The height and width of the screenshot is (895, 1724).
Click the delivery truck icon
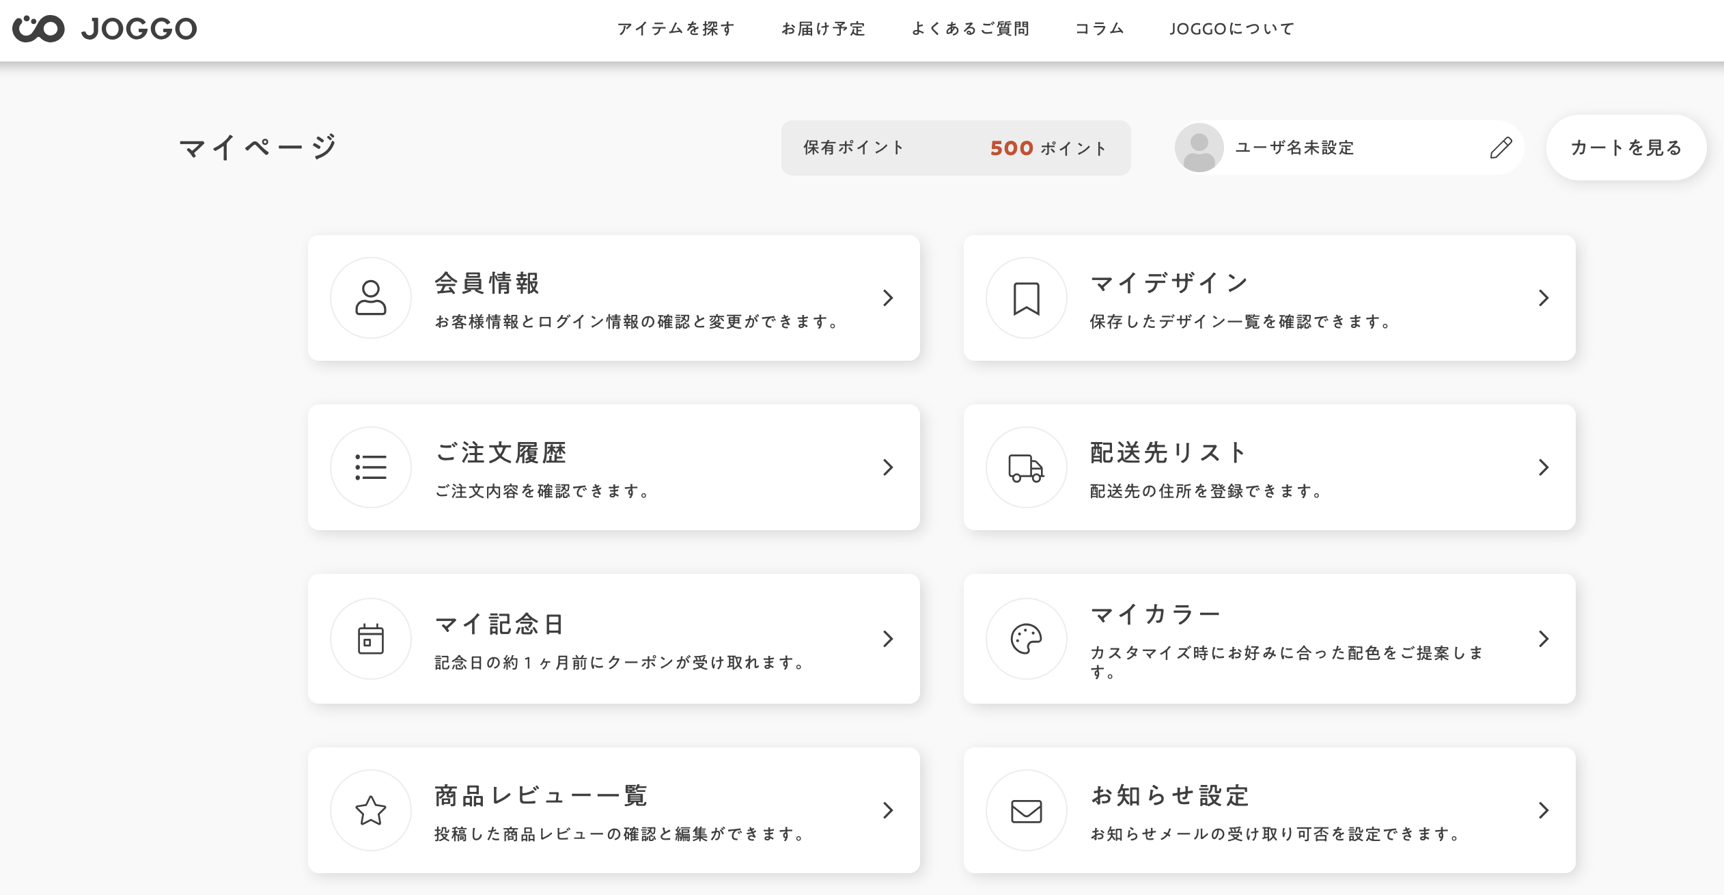(1026, 468)
